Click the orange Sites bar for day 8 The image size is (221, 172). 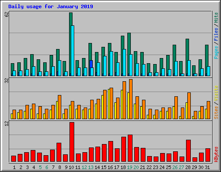[x=60, y=107]
